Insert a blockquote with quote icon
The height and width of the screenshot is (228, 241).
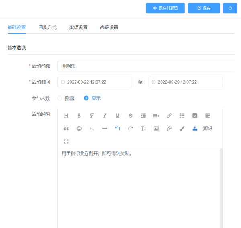66,129
